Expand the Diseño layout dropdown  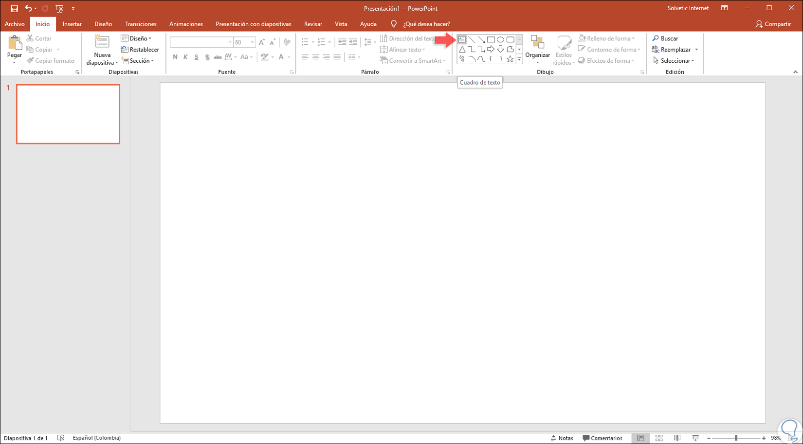pyautogui.click(x=136, y=38)
